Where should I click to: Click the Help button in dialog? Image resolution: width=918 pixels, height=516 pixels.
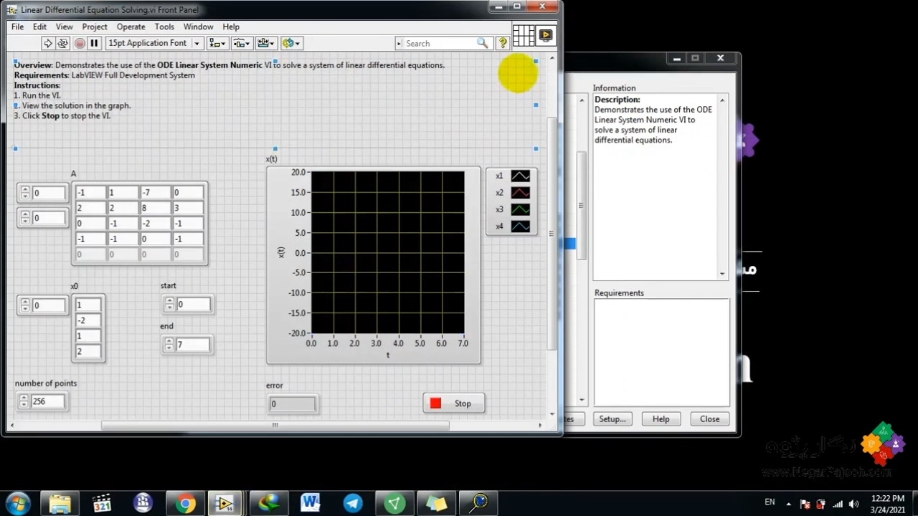tap(661, 419)
